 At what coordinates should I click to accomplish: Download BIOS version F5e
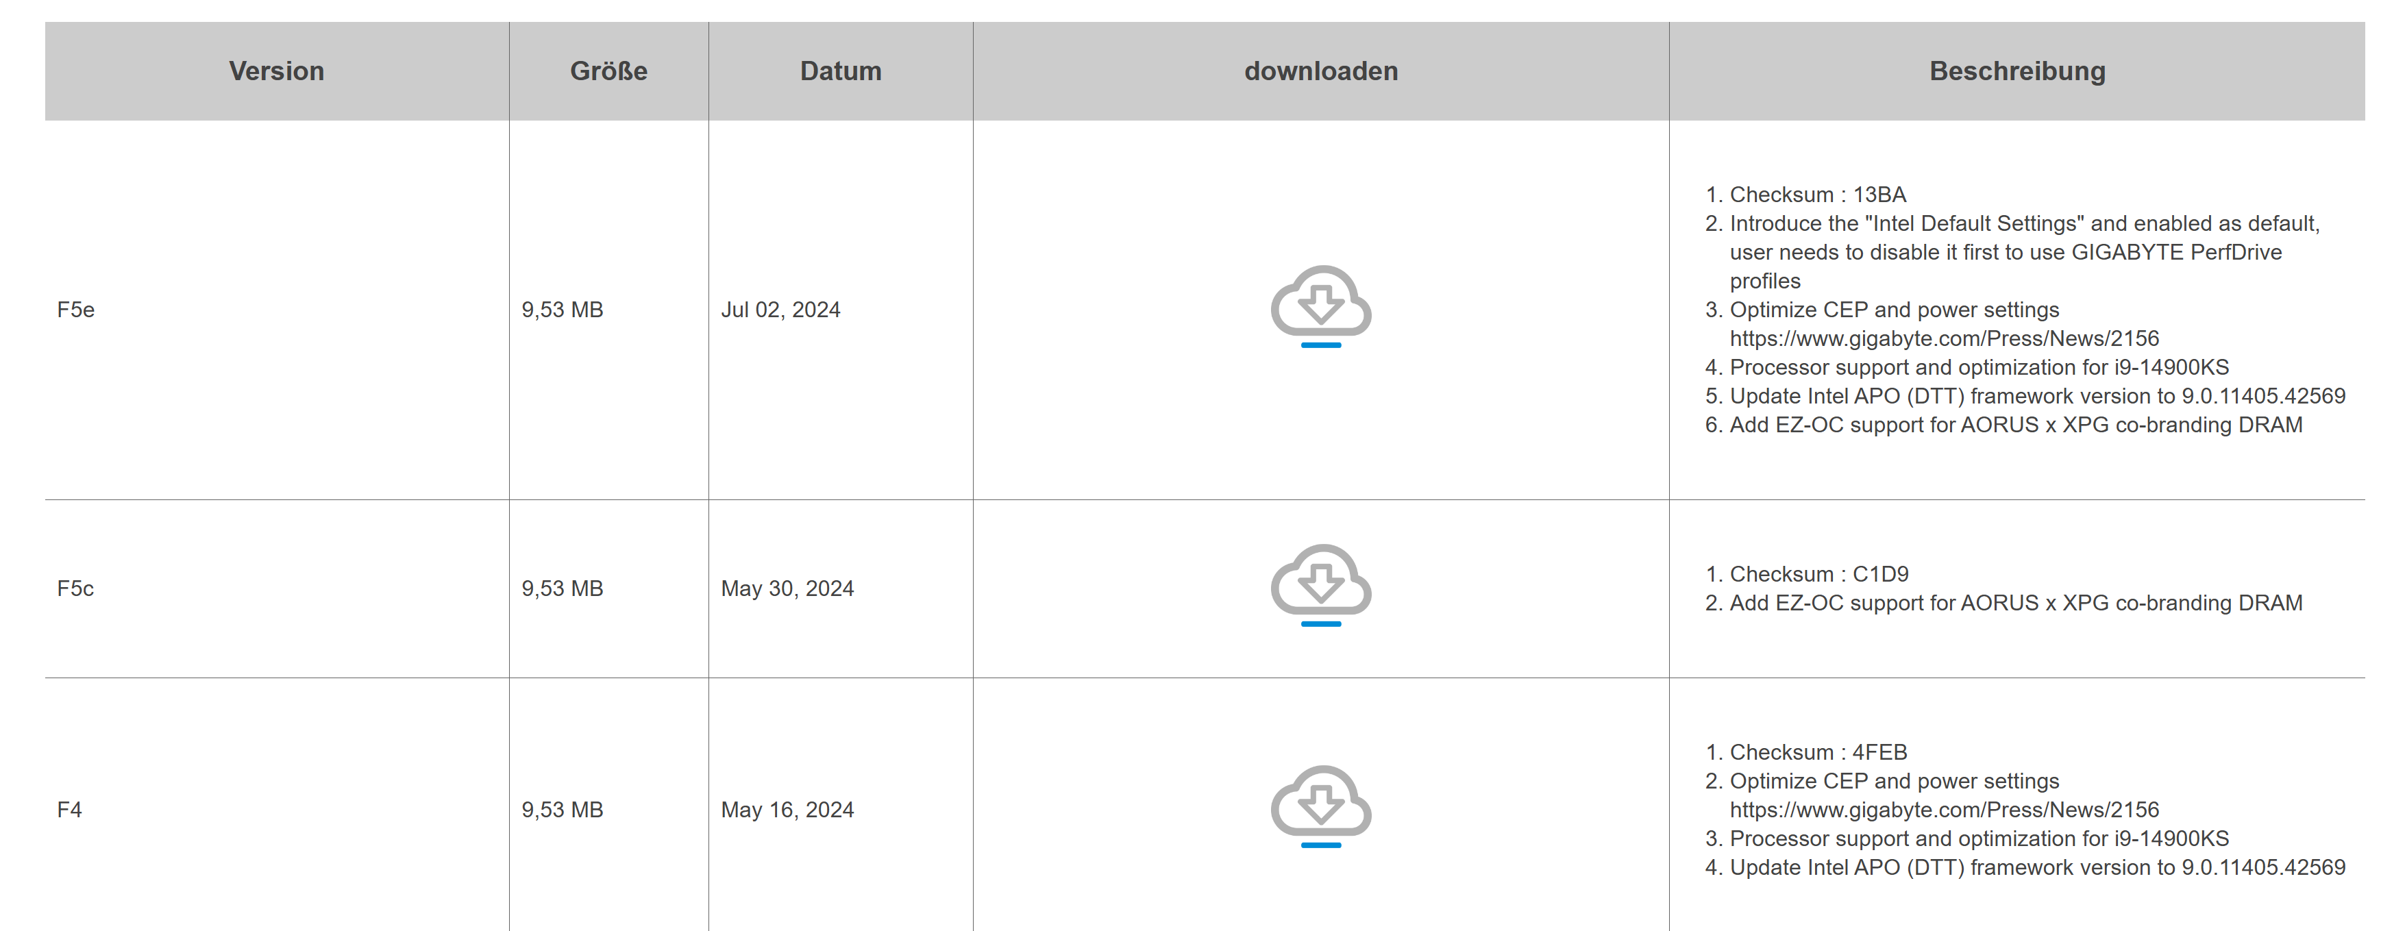1320,306
